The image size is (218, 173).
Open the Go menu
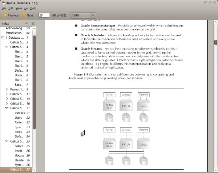click(26, 8)
